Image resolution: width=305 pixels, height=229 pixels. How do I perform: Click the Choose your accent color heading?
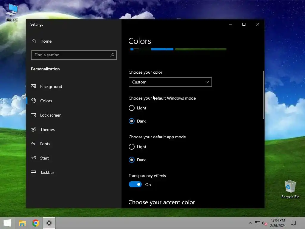click(x=162, y=202)
